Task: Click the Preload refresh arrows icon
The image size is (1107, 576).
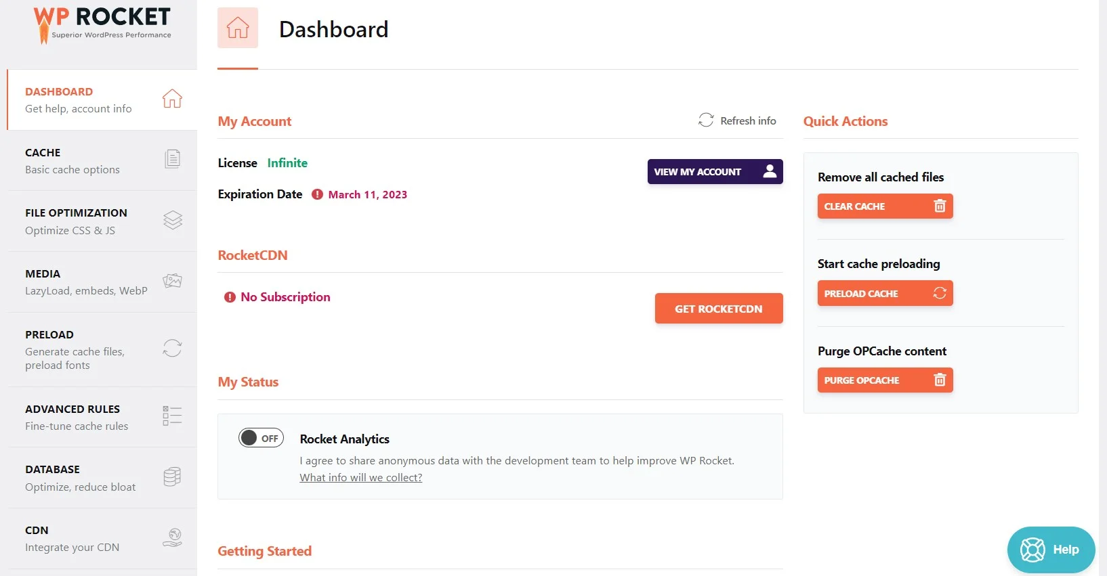Action: pyautogui.click(x=172, y=348)
